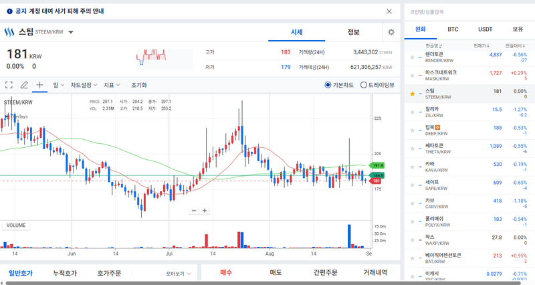Click the mini price sparkline thumbnail
Viewport: 535px width, 285px height.
point(165,60)
